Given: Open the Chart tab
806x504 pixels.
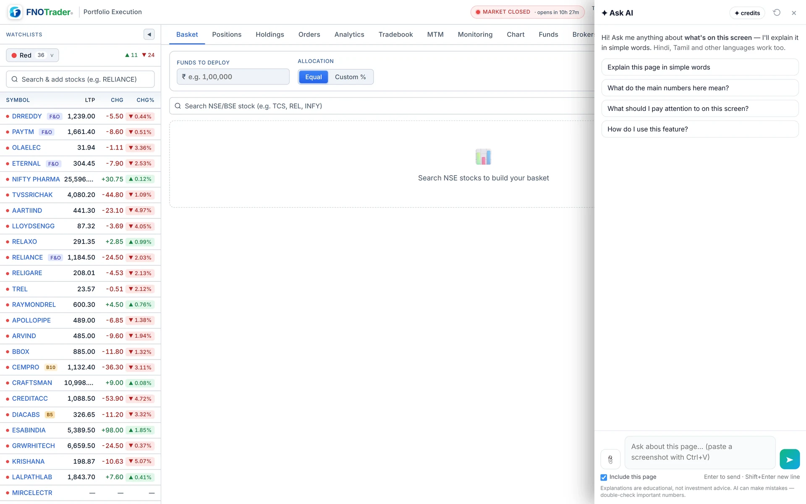Looking at the screenshot, I should pyautogui.click(x=516, y=34).
